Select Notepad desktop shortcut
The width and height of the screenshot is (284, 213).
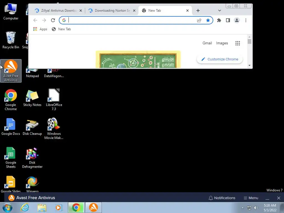click(32, 73)
